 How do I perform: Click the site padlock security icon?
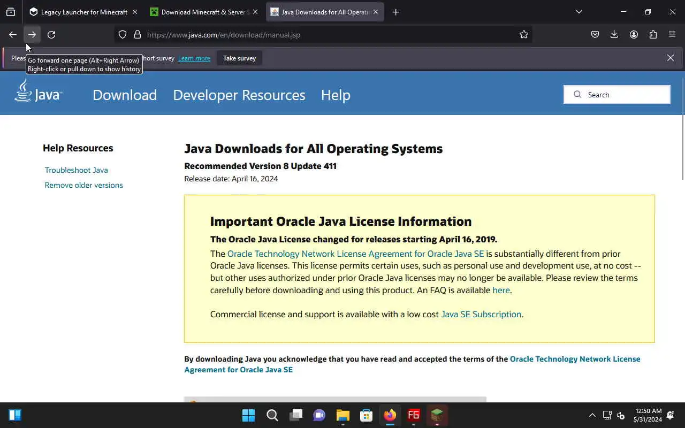pyautogui.click(x=138, y=35)
